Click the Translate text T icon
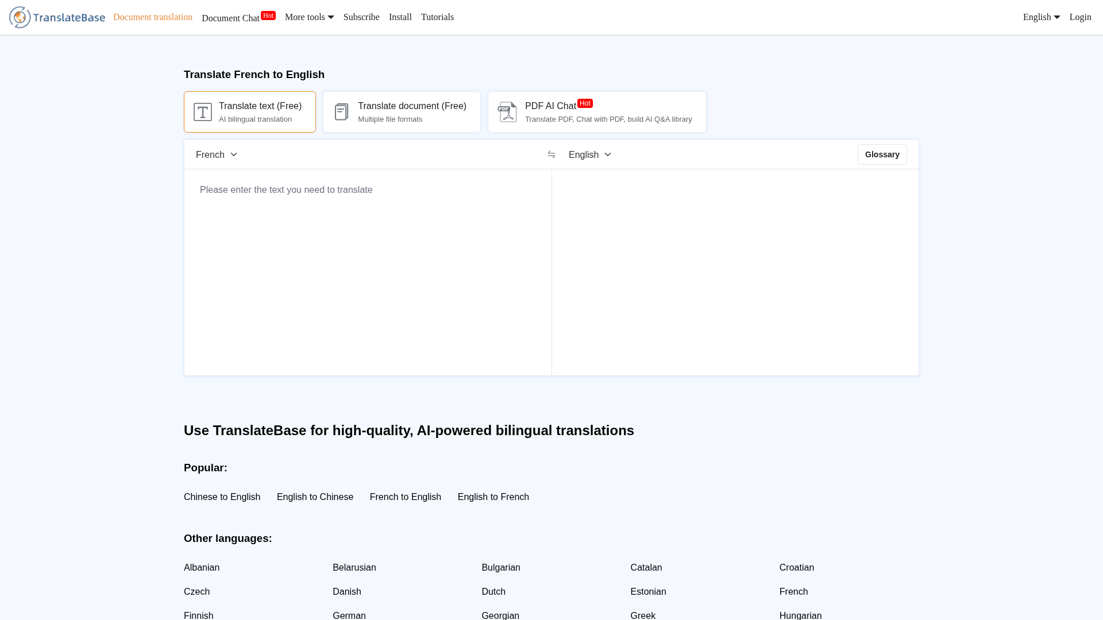The image size is (1103, 620). [x=202, y=112]
